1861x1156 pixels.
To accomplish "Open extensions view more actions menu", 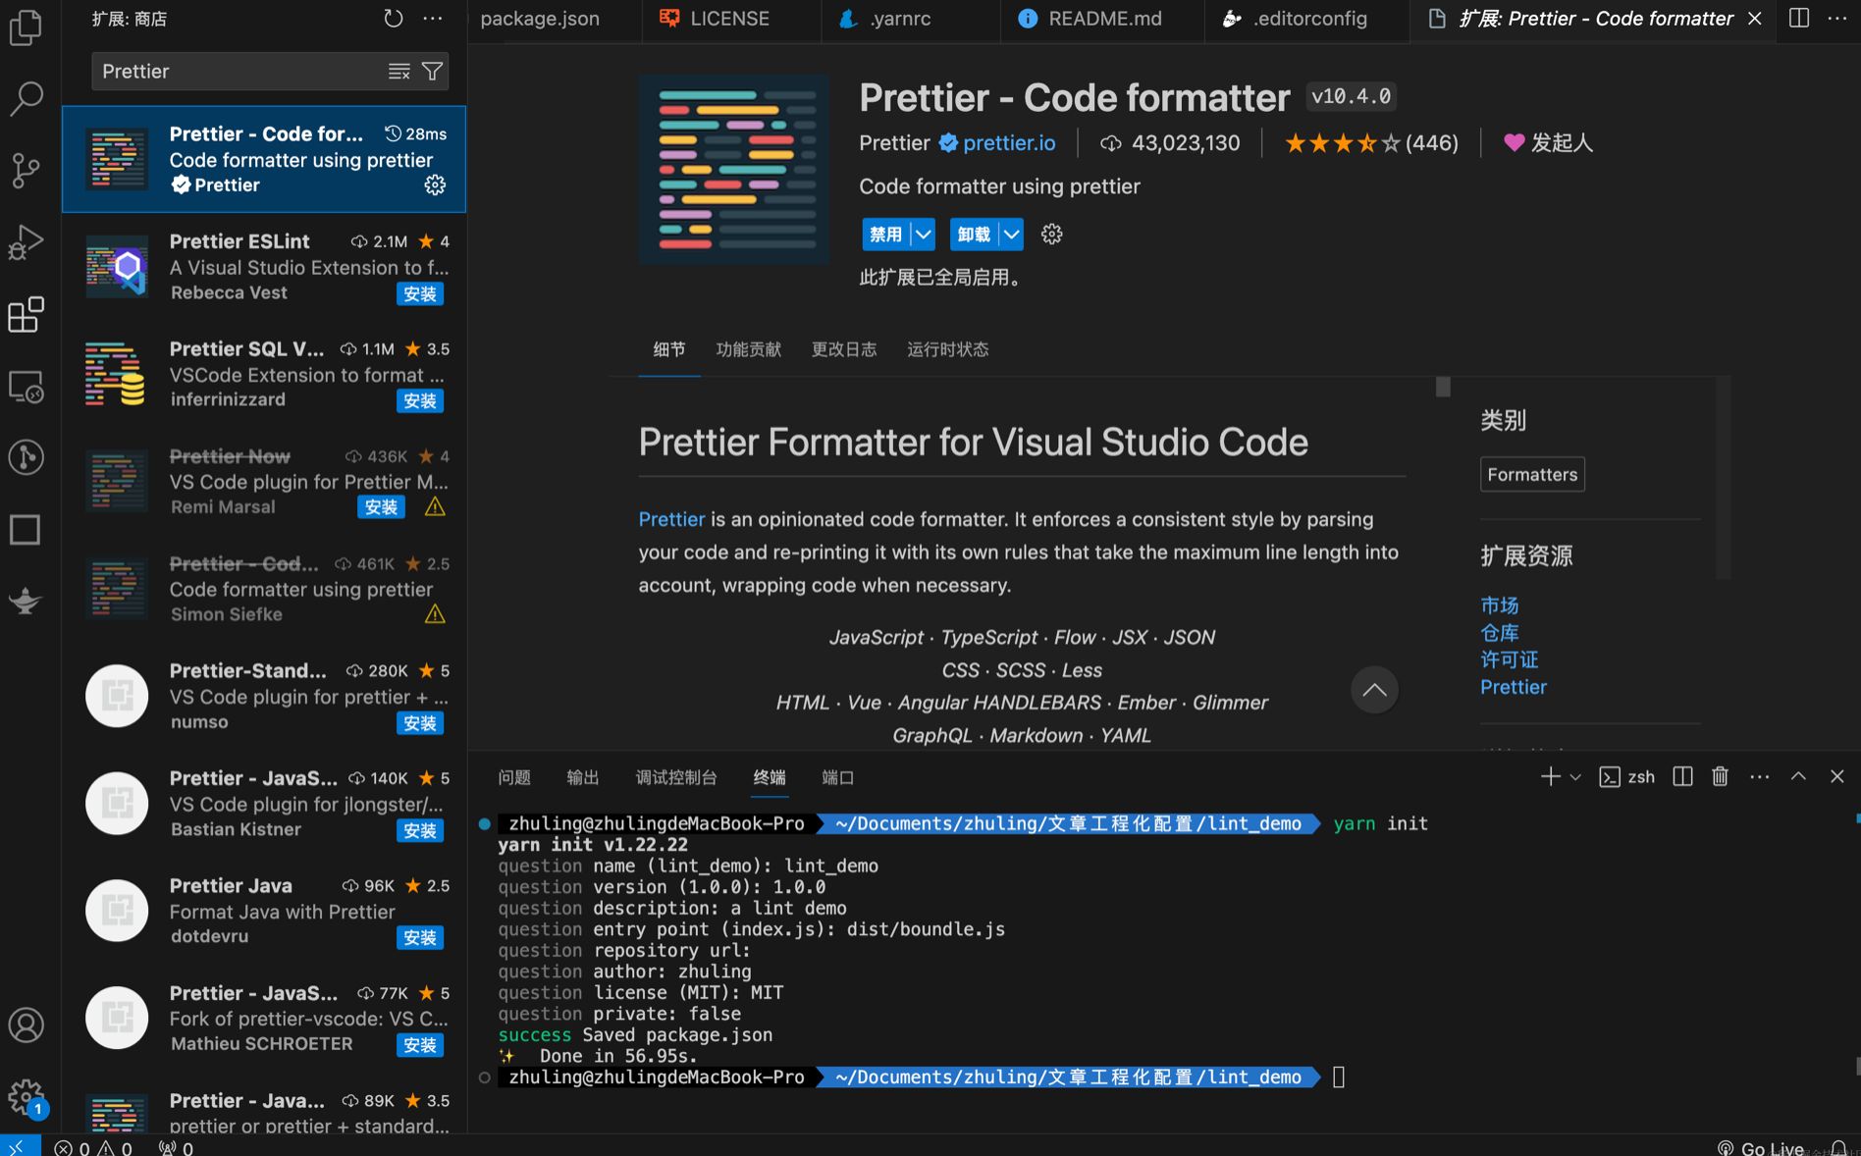I will pos(433,19).
